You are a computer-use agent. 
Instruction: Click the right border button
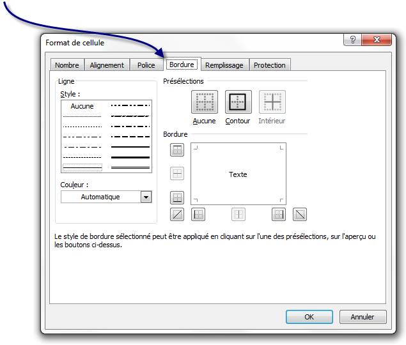click(279, 215)
